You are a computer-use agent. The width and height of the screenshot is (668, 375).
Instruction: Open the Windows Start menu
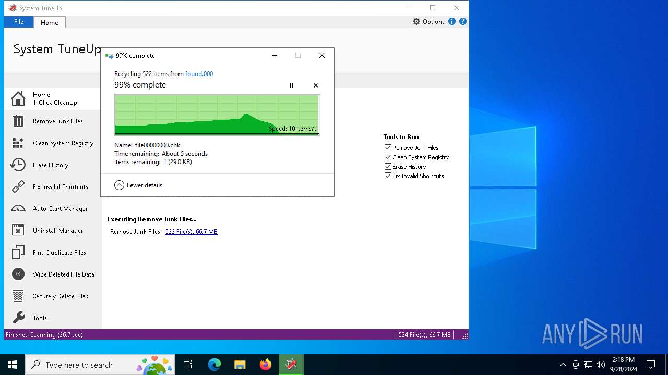13,365
